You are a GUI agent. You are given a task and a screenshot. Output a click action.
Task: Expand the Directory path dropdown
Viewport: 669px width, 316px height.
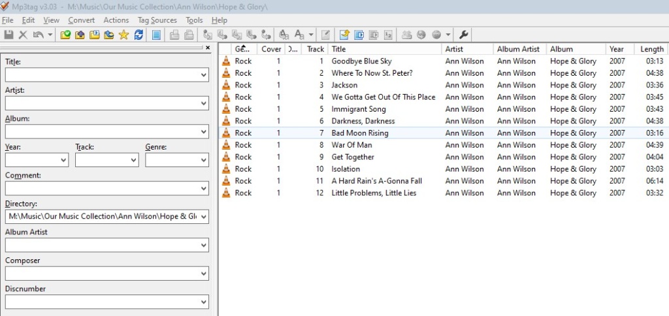[204, 217]
